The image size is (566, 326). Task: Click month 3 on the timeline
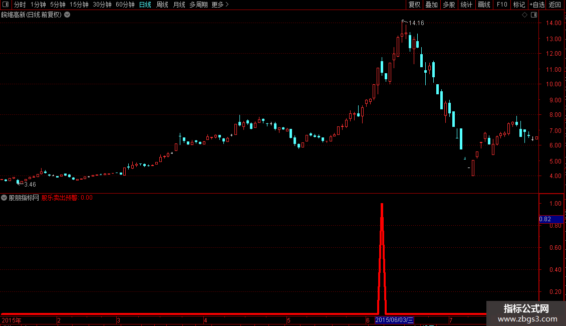click(118, 320)
